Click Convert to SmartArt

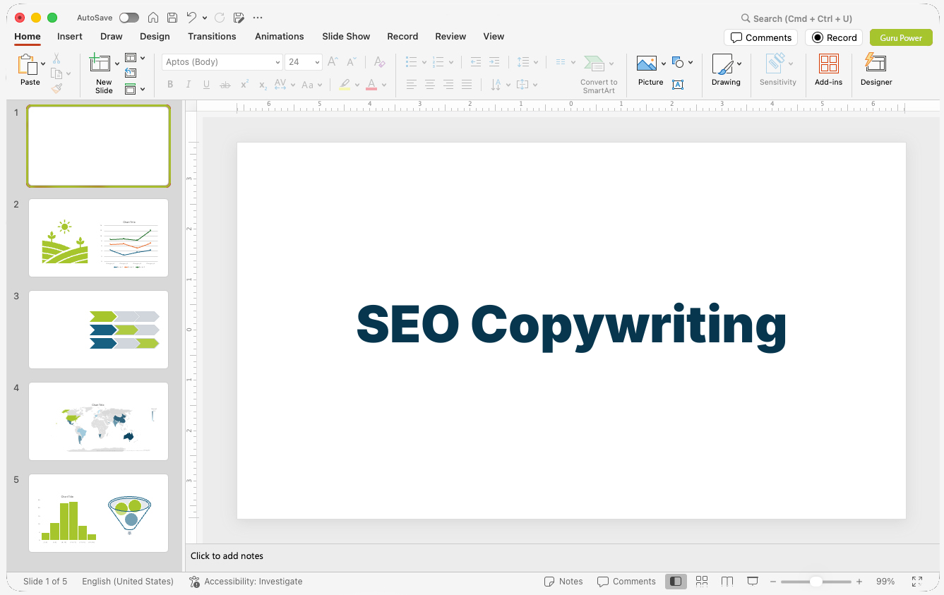pyautogui.click(x=599, y=74)
